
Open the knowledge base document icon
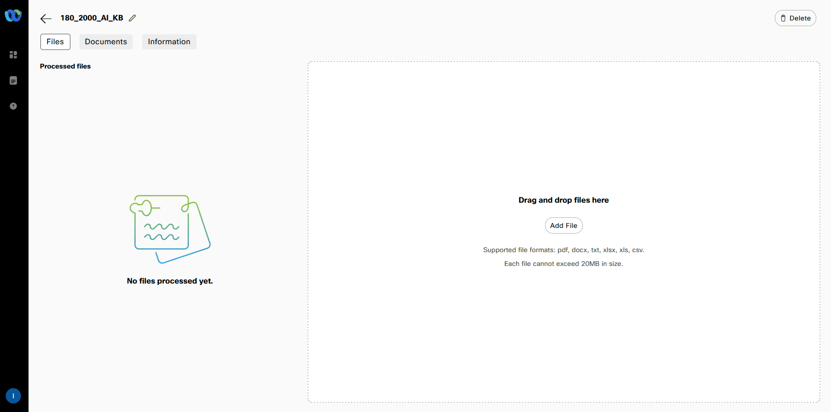click(13, 80)
